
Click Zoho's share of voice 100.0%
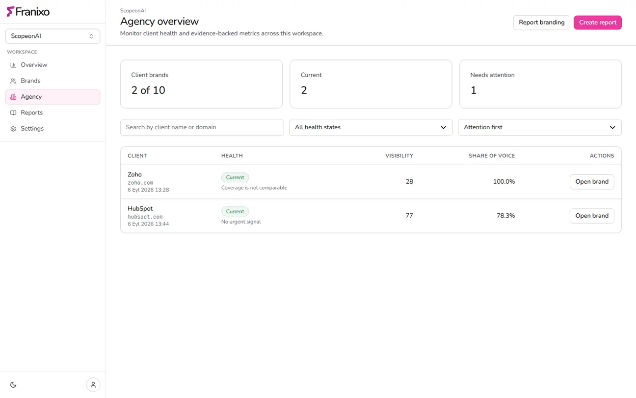click(504, 182)
